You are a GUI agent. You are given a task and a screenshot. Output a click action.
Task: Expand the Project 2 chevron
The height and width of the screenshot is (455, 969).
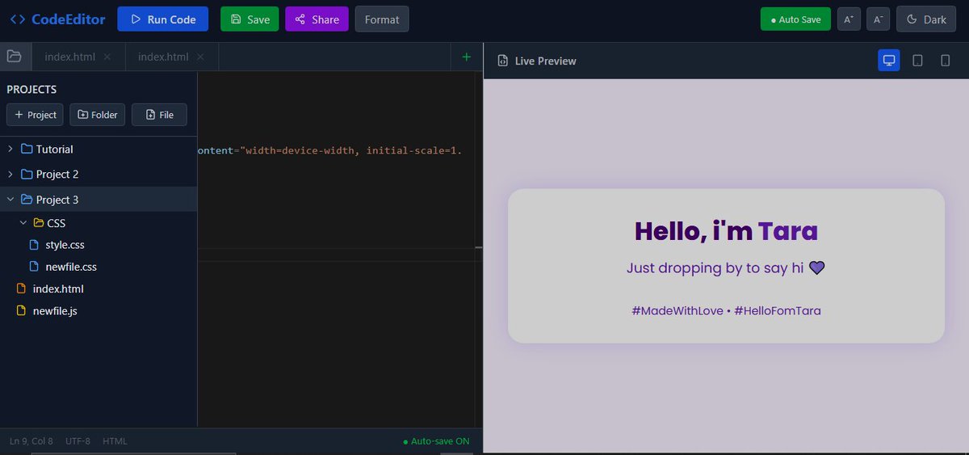10,175
